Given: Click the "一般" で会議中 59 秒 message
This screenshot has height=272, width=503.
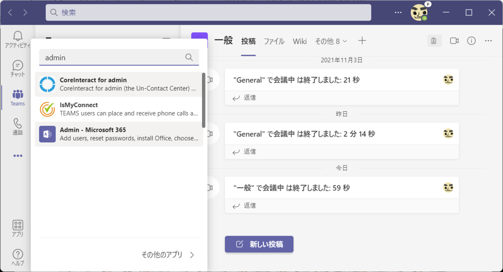Looking at the screenshot, I should point(291,187).
